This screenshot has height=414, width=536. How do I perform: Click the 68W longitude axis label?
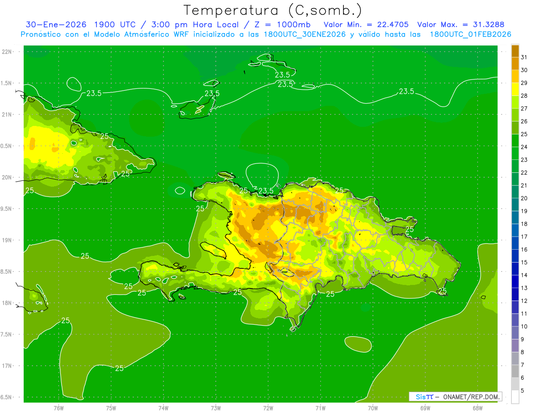click(477, 408)
